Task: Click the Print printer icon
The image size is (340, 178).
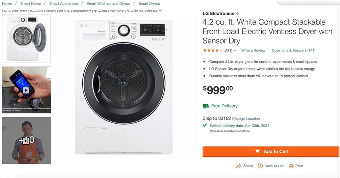Action: point(291,166)
